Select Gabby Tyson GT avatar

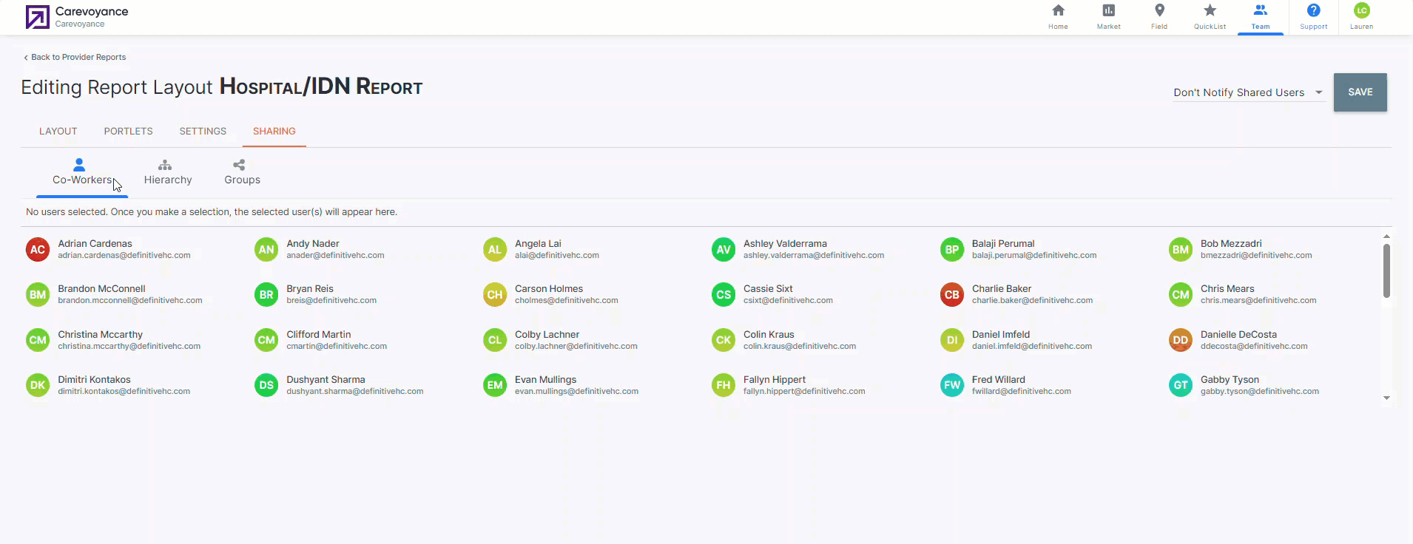[1181, 385]
